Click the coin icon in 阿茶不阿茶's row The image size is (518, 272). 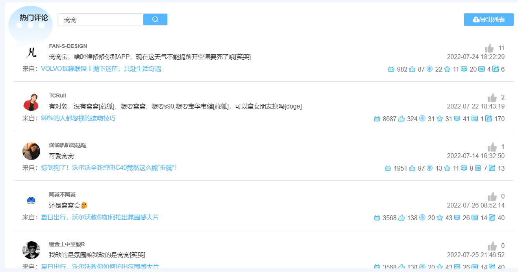(422, 218)
